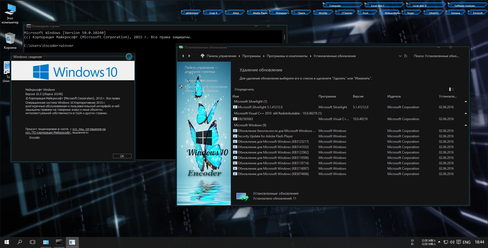Image resolution: width=488 pixels, height=248 pixels.
Task: Open the network tray icon
Action: point(446,242)
